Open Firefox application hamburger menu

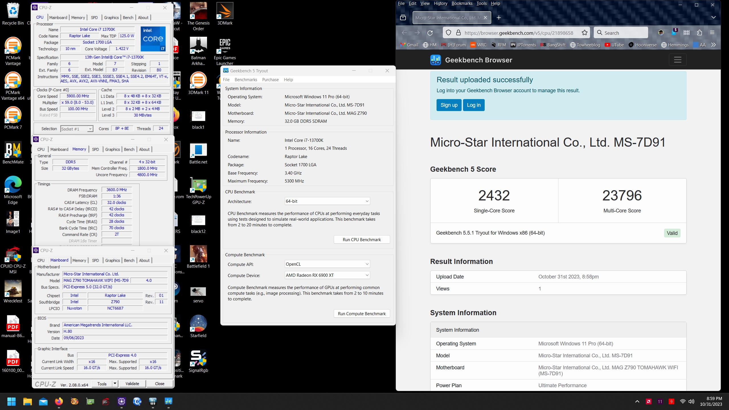tap(712, 33)
